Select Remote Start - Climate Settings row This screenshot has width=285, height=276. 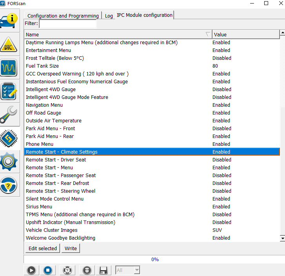(152, 152)
